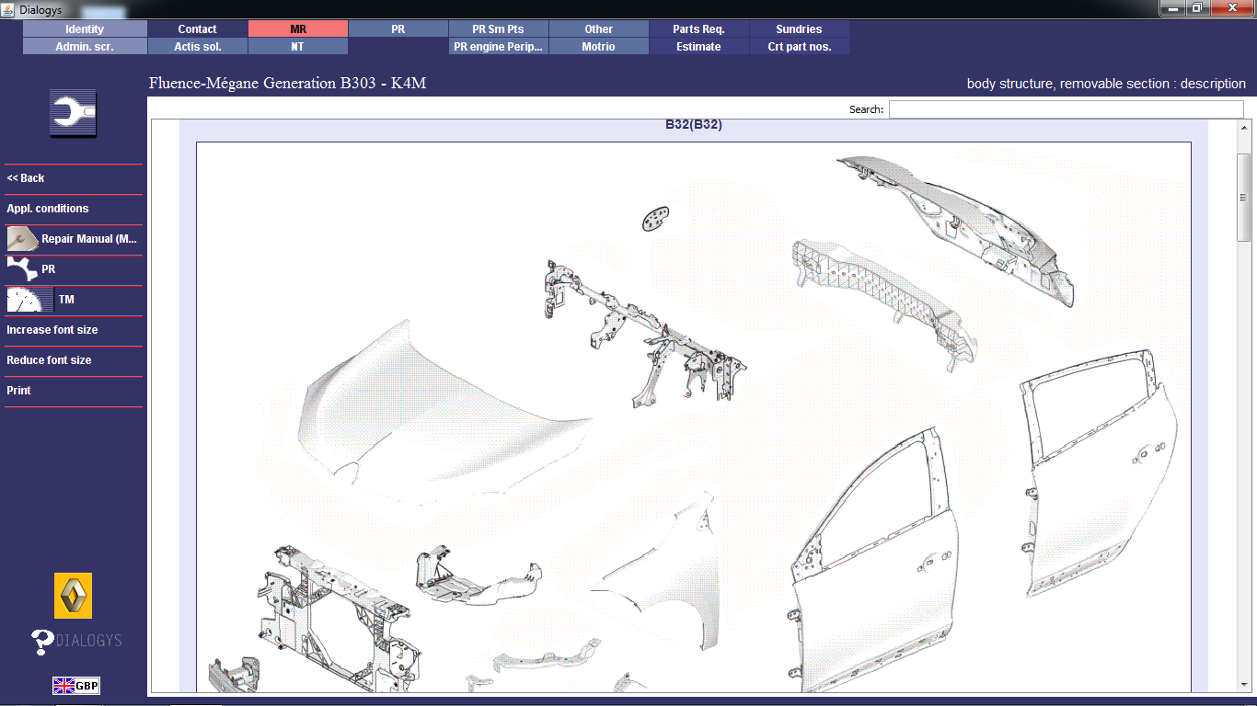The image size is (1257, 706).
Task: Print the current page
Action: [x=18, y=391]
